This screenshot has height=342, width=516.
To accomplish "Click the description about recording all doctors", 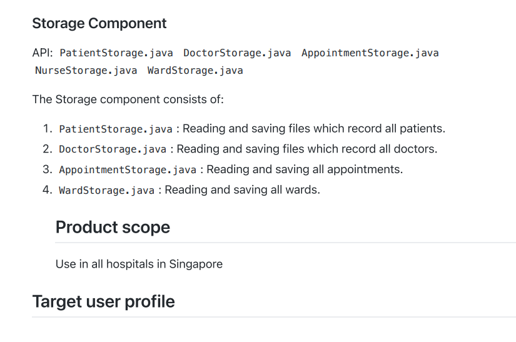I will pos(307,149).
